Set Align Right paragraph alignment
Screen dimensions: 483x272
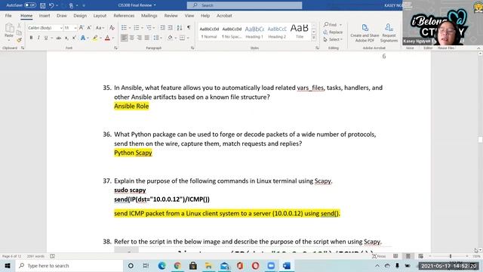coord(139,38)
